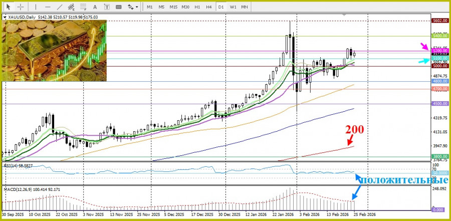Switch chart to H1 timeframe
Image resolution: width=451 pixels, height=221 pixels.
click(x=197, y=7)
